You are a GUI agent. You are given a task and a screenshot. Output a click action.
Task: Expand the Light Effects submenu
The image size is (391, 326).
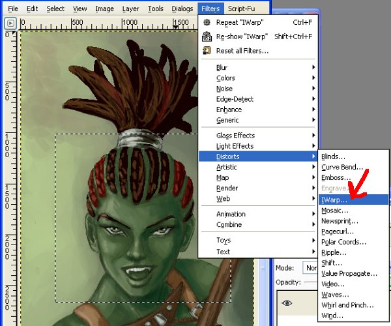tap(258, 146)
